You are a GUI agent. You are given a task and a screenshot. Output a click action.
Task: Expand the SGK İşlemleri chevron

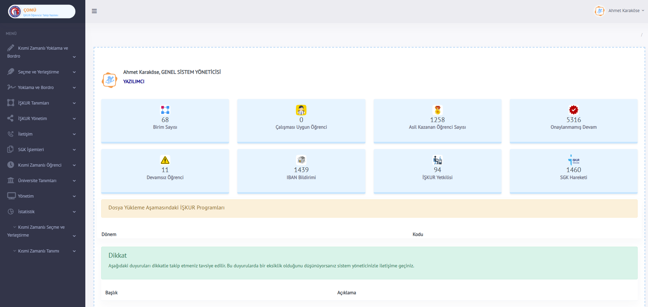pos(74,150)
